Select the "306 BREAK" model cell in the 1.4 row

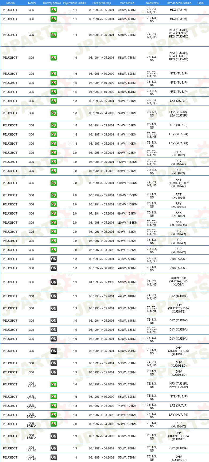click(x=32, y=385)
